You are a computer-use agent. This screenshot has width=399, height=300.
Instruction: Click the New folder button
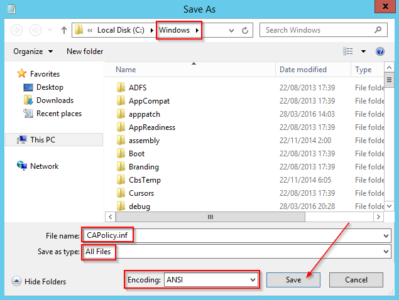click(85, 51)
